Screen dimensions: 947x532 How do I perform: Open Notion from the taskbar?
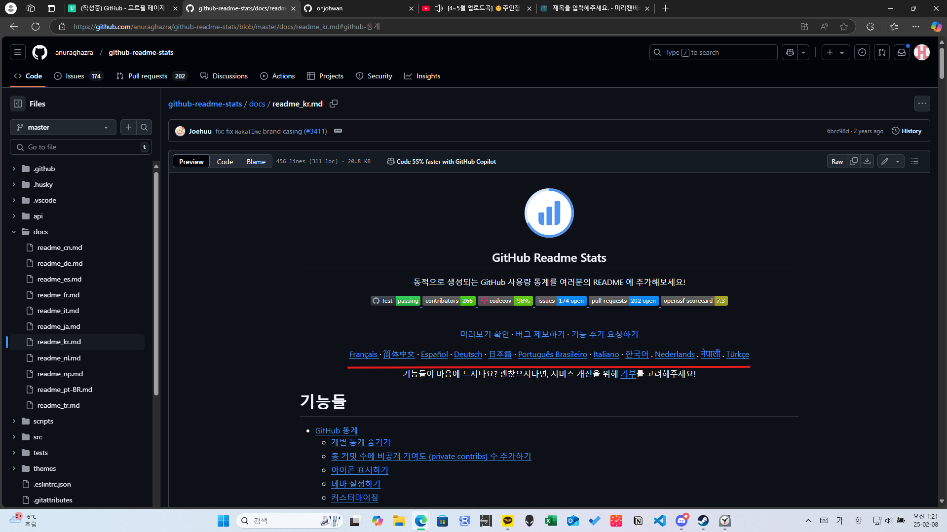(x=638, y=521)
